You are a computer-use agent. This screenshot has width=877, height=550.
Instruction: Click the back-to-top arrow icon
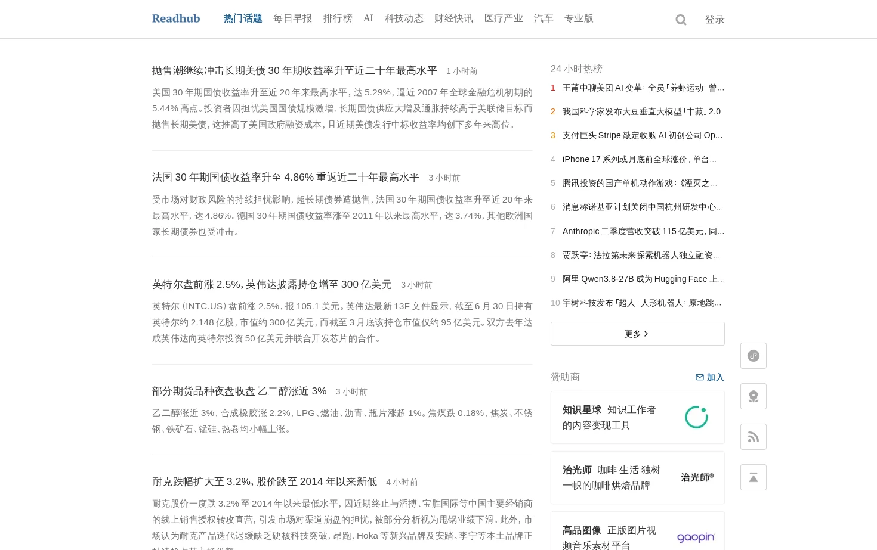[754, 477]
